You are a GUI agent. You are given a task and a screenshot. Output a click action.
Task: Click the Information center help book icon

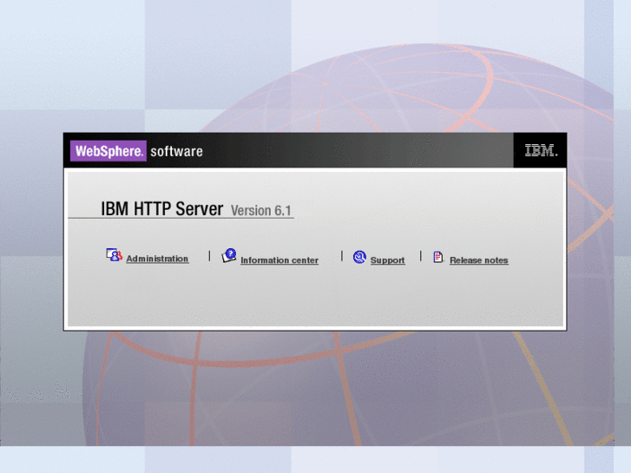coord(229,256)
